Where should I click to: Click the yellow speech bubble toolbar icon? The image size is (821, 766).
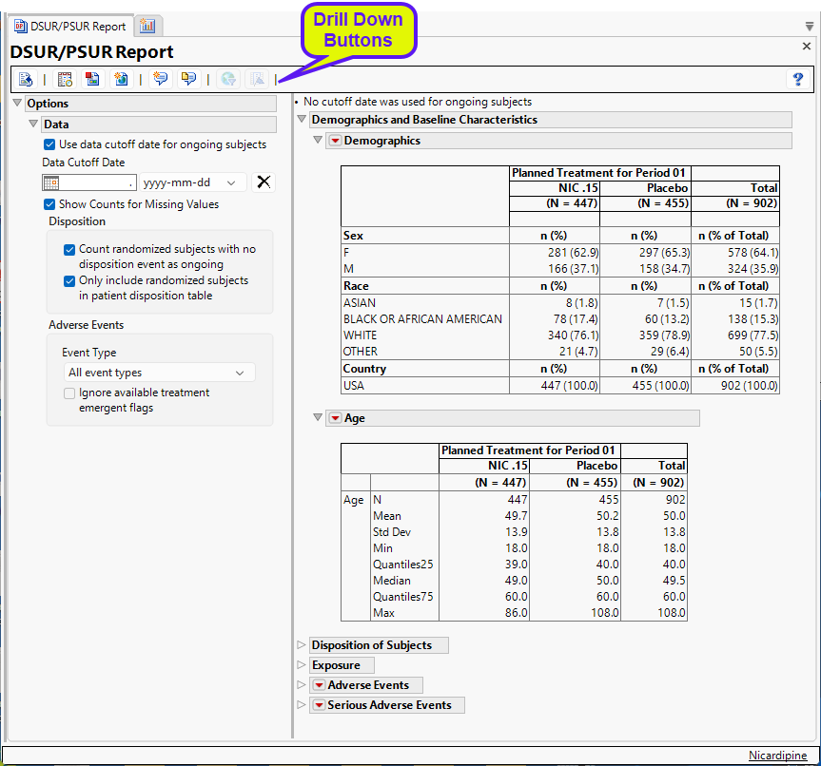tap(188, 80)
